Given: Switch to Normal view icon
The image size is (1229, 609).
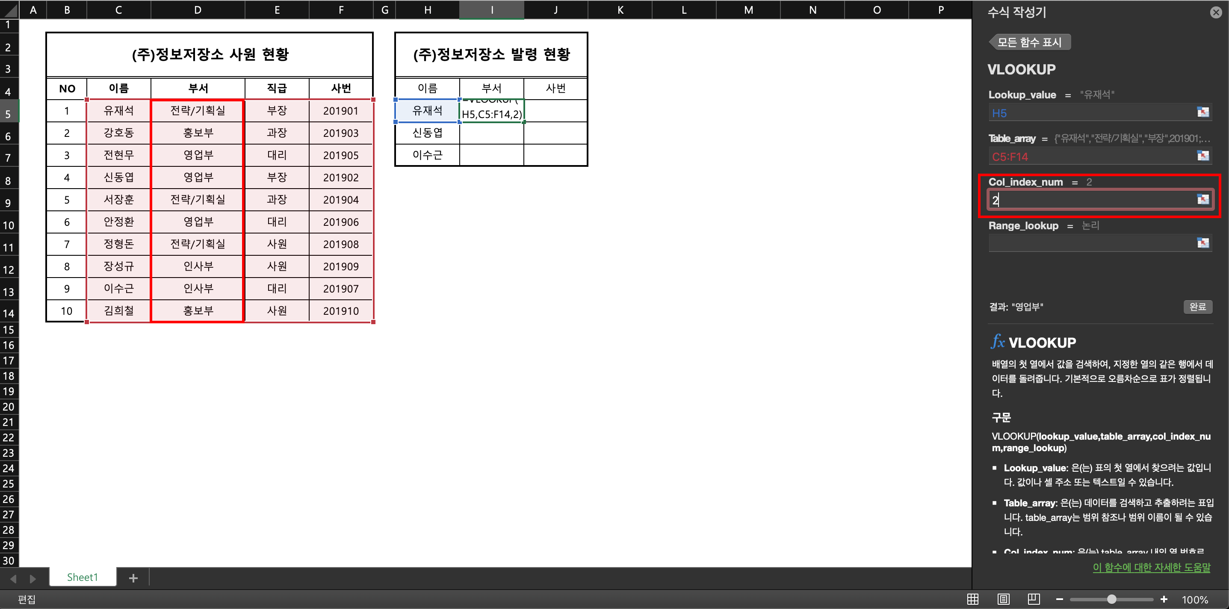Looking at the screenshot, I should 972,599.
